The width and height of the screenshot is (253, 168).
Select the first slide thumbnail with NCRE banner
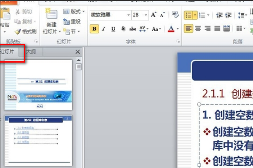pos(38,85)
